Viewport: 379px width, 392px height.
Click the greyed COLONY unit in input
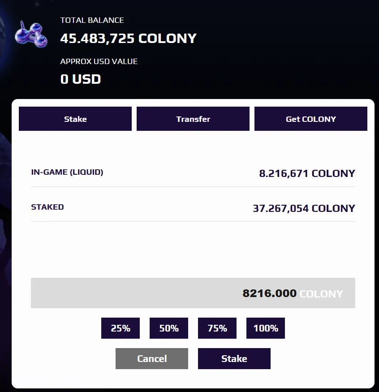tap(321, 294)
